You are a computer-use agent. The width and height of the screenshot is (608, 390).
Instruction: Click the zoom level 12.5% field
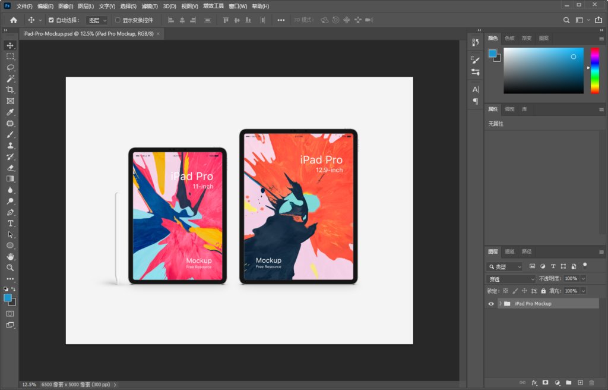29,385
